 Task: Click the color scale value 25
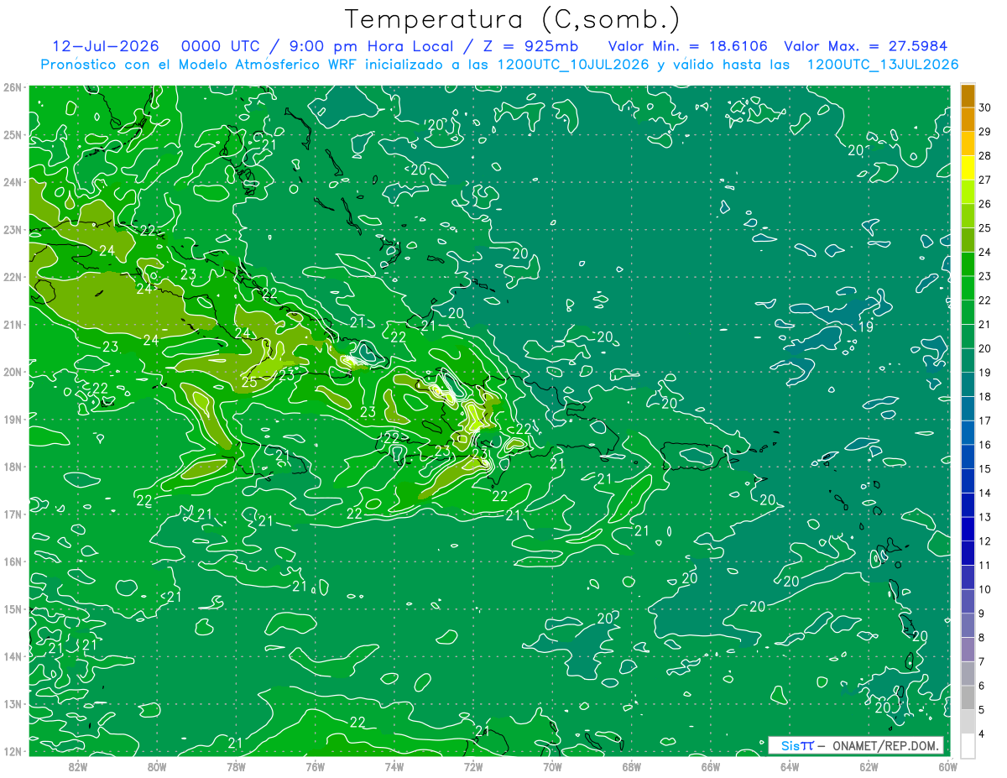pyautogui.click(x=985, y=228)
